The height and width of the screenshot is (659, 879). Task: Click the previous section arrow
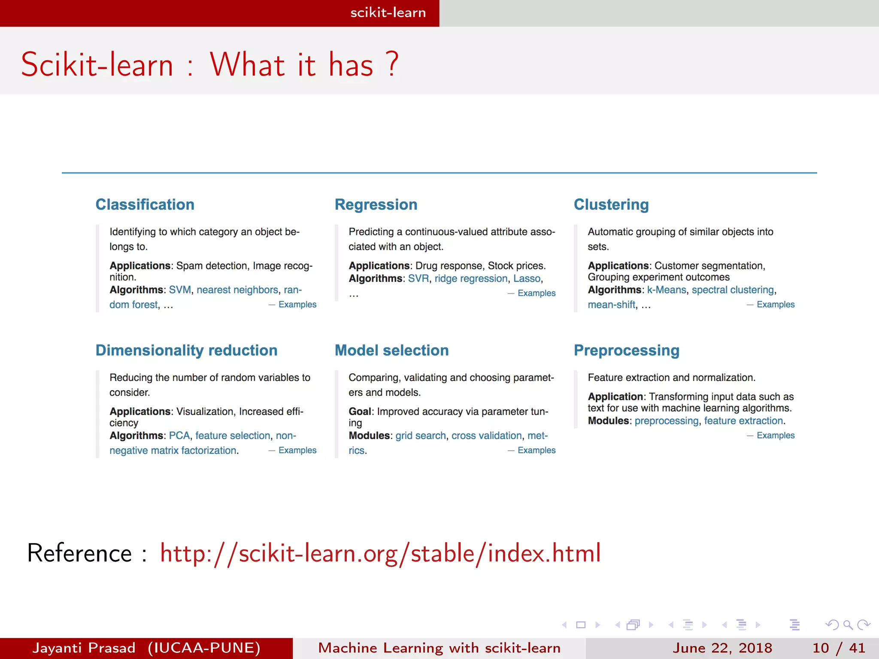tap(724, 625)
